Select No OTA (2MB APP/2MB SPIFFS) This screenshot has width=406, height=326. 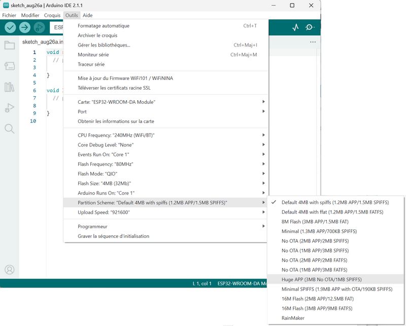click(x=335, y=241)
